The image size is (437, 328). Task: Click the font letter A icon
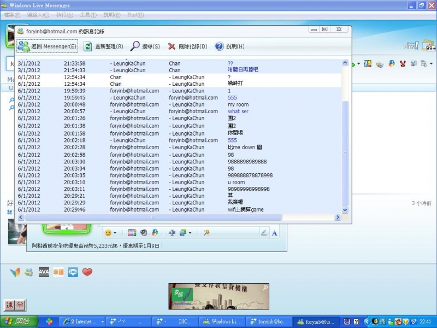point(275,233)
